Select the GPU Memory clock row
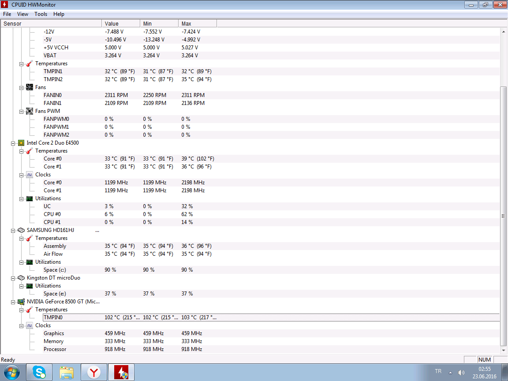Screen dimensions: 508x381 [x=271, y=341]
